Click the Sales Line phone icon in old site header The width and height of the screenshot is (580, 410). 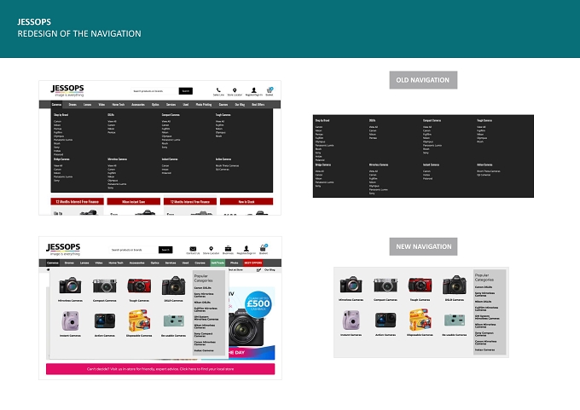218,90
